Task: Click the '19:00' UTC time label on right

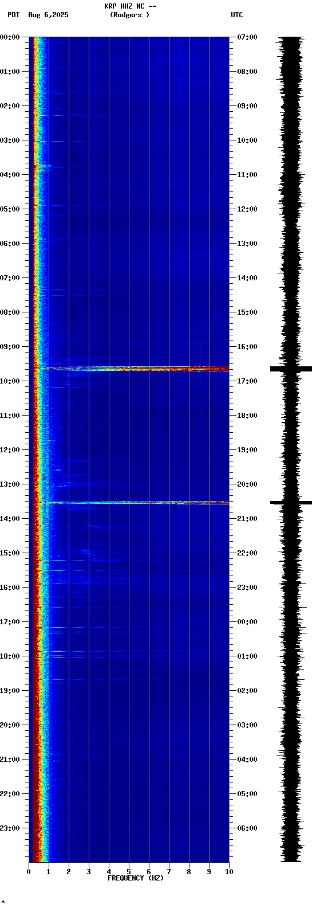Action: (x=247, y=450)
